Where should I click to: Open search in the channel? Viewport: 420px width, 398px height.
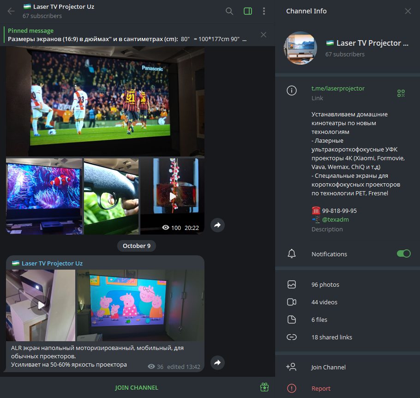click(x=229, y=11)
